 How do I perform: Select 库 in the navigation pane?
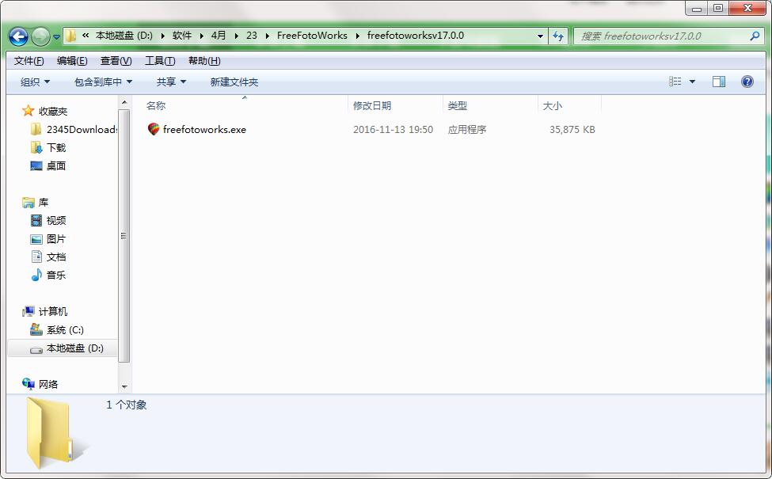click(44, 203)
